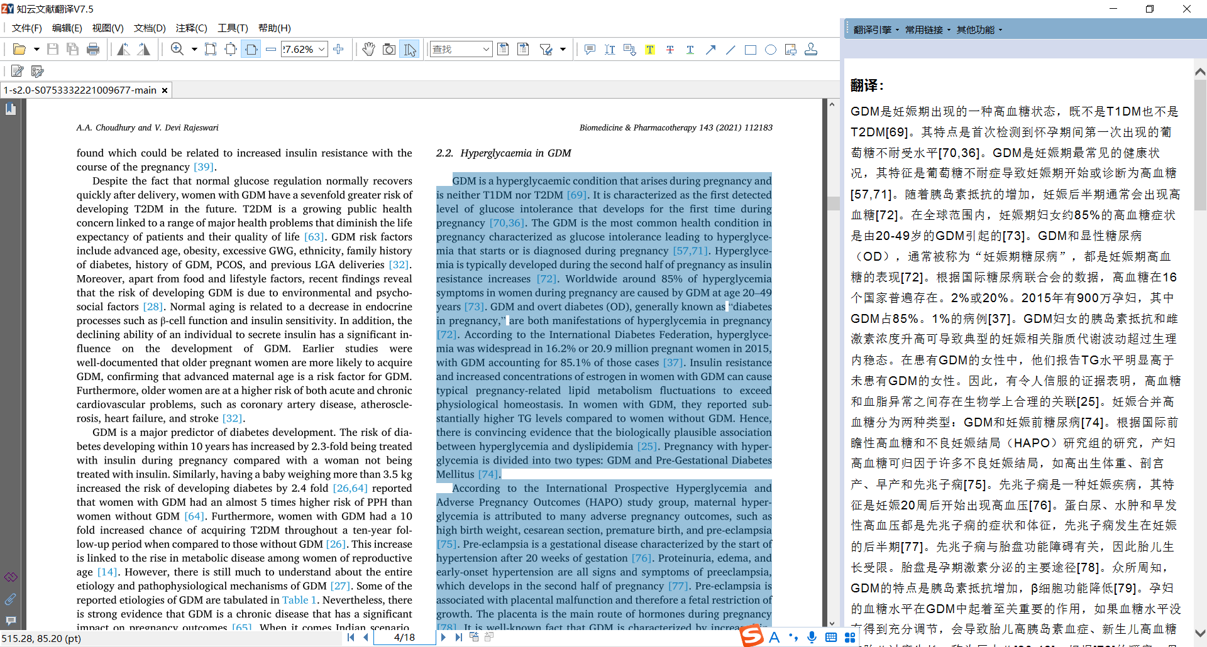Select the insert image annotation tool

point(791,49)
